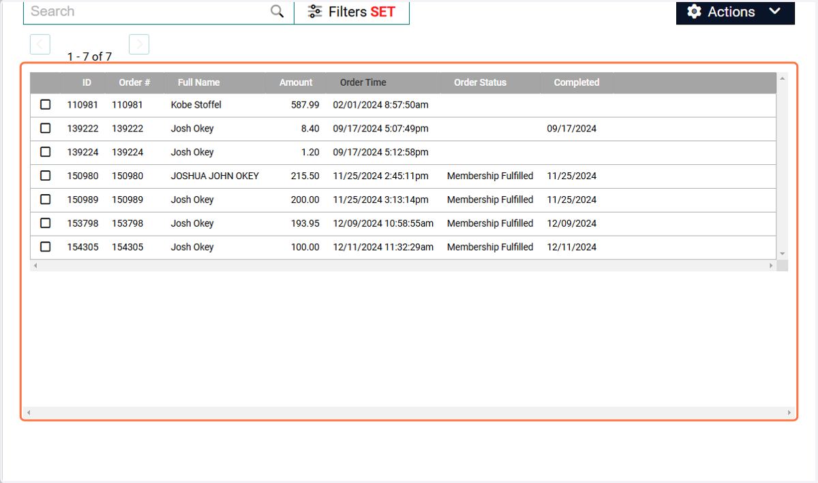Check the row for order 150980

coord(46,176)
